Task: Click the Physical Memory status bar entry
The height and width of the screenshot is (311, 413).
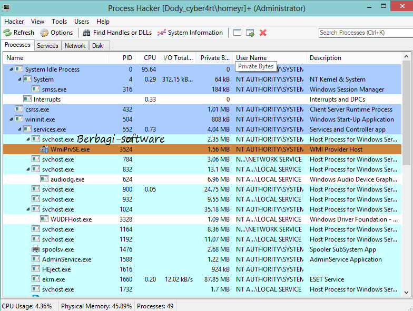Action: click(96, 306)
